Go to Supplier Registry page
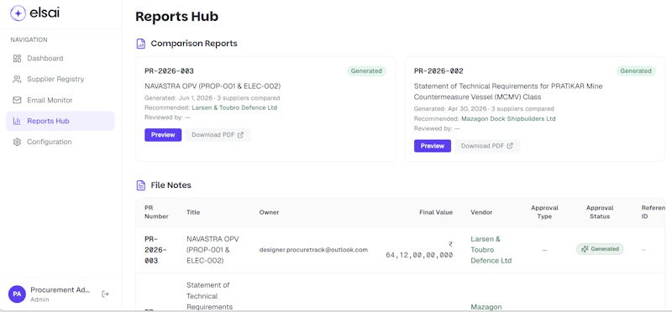Viewport: 672px width, 312px height. [x=60, y=79]
